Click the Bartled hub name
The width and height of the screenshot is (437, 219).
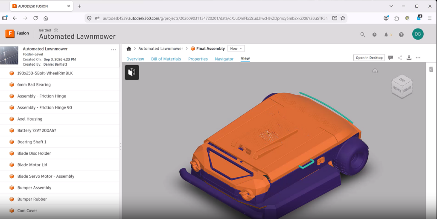45,30
